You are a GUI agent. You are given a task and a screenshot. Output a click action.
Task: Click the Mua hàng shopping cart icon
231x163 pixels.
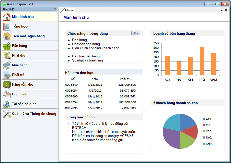pos(7,65)
